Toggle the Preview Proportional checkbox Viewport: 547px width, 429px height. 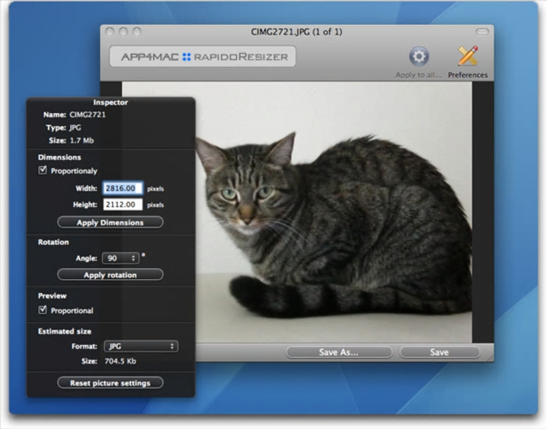click(42, 310)
